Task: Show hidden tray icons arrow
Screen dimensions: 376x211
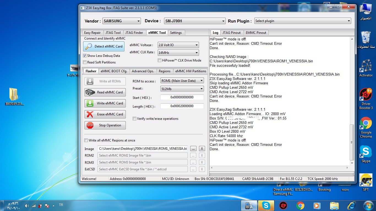Action: 53,206
